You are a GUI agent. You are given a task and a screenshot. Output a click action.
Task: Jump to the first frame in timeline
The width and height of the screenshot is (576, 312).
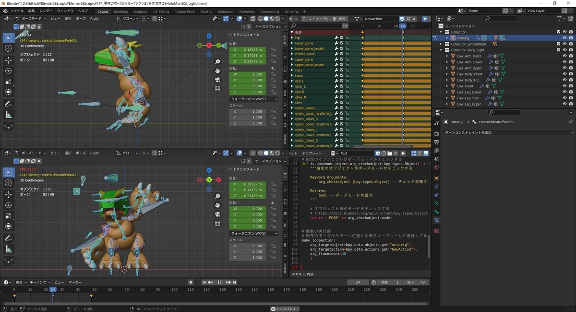pyautogui.click(x=204, y=282)
